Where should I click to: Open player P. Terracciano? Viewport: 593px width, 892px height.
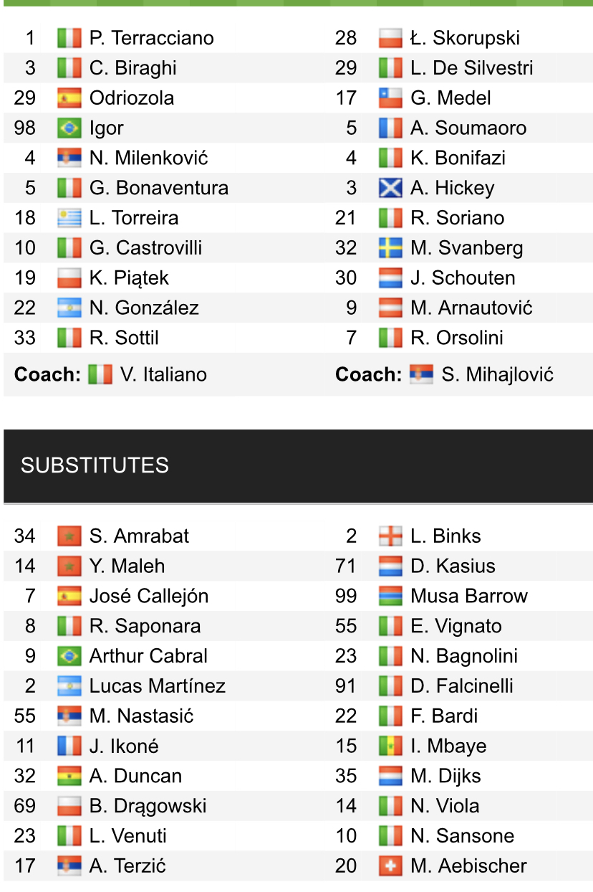tap(151, 38)
